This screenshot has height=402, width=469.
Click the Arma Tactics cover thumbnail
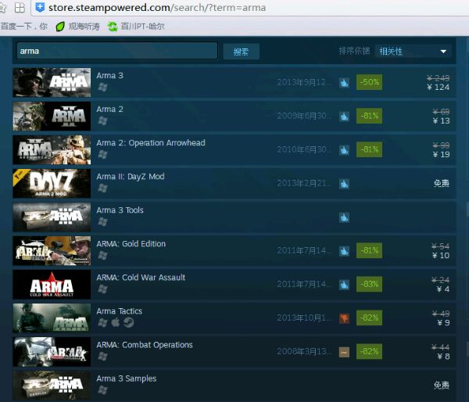(x=52, y=318)
